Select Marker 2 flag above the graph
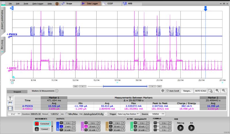Screen dimensions: 230x134 (206, 8)
